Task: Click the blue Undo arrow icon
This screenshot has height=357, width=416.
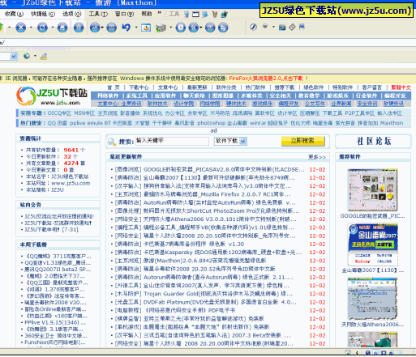Action: pos(127,28)
